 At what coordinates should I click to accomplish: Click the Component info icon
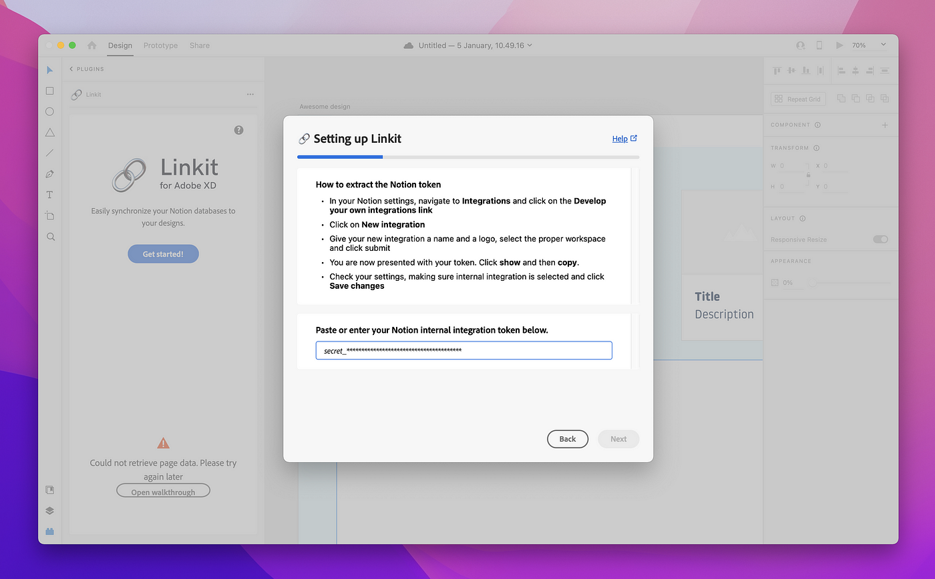point(817,125)
